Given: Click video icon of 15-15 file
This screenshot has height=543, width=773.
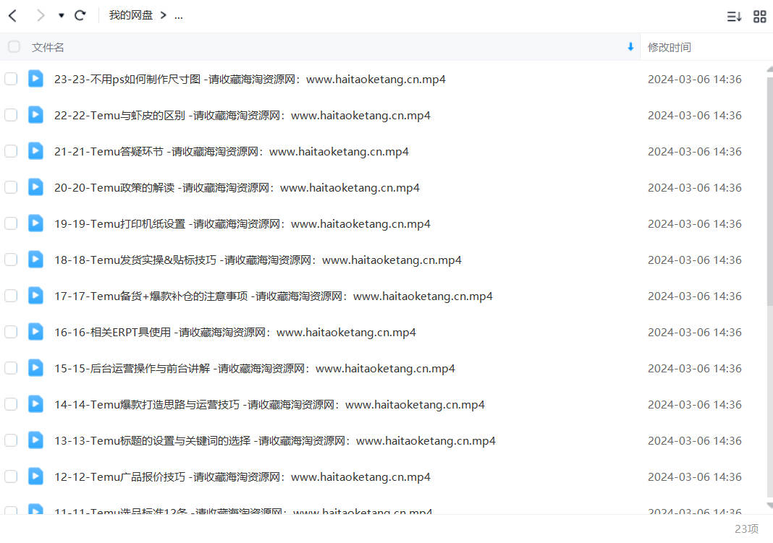Looking at the screenshot, I should coord(35,368).
